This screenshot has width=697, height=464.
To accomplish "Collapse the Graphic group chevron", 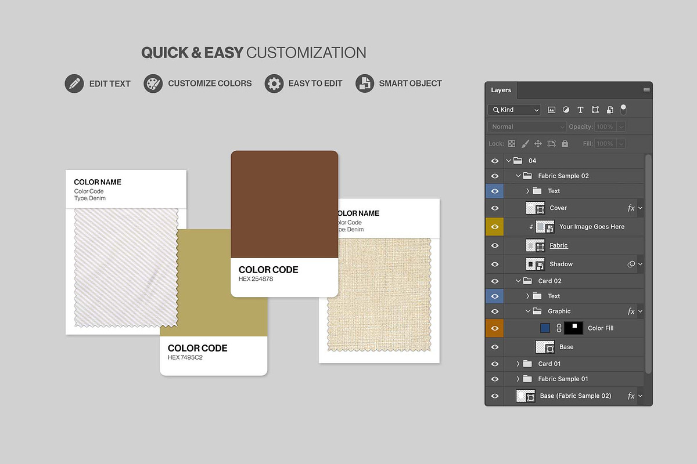I will (528, 311).
